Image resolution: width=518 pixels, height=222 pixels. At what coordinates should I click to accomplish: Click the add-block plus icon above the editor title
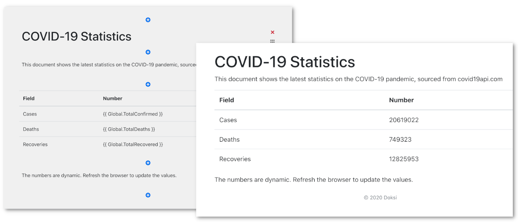click(148, 20)
